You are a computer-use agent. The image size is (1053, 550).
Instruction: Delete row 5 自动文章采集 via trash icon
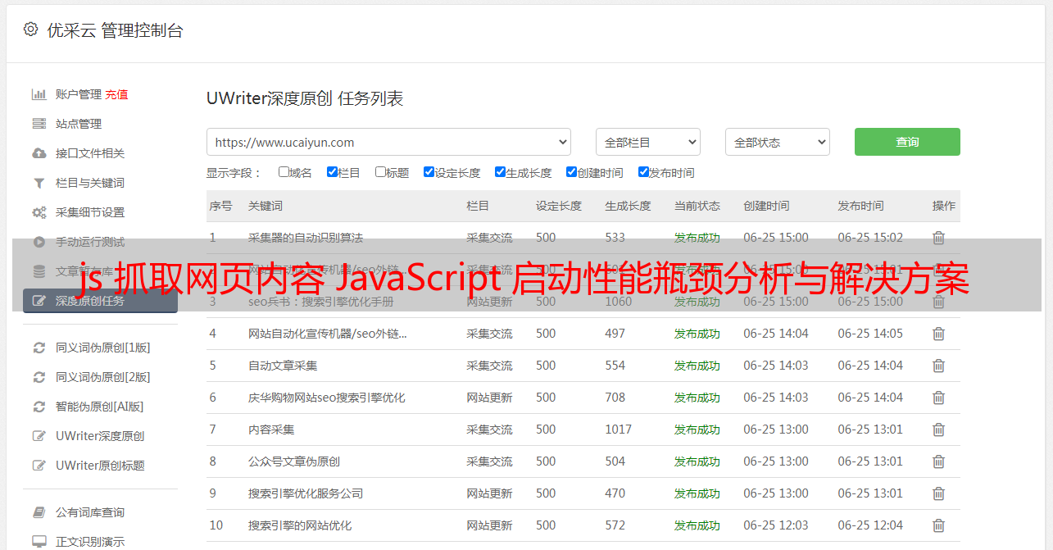938,366
